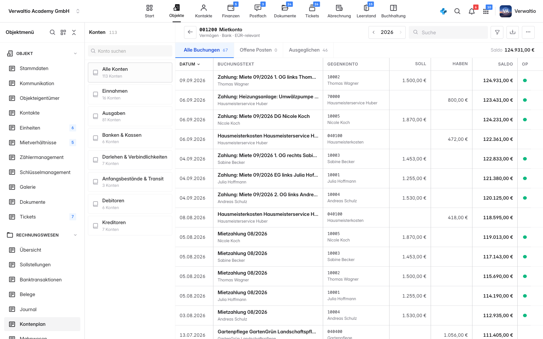
Task: Sort bookings by the DATUM column
Action: pyautogui.click(x=190, y=64)
